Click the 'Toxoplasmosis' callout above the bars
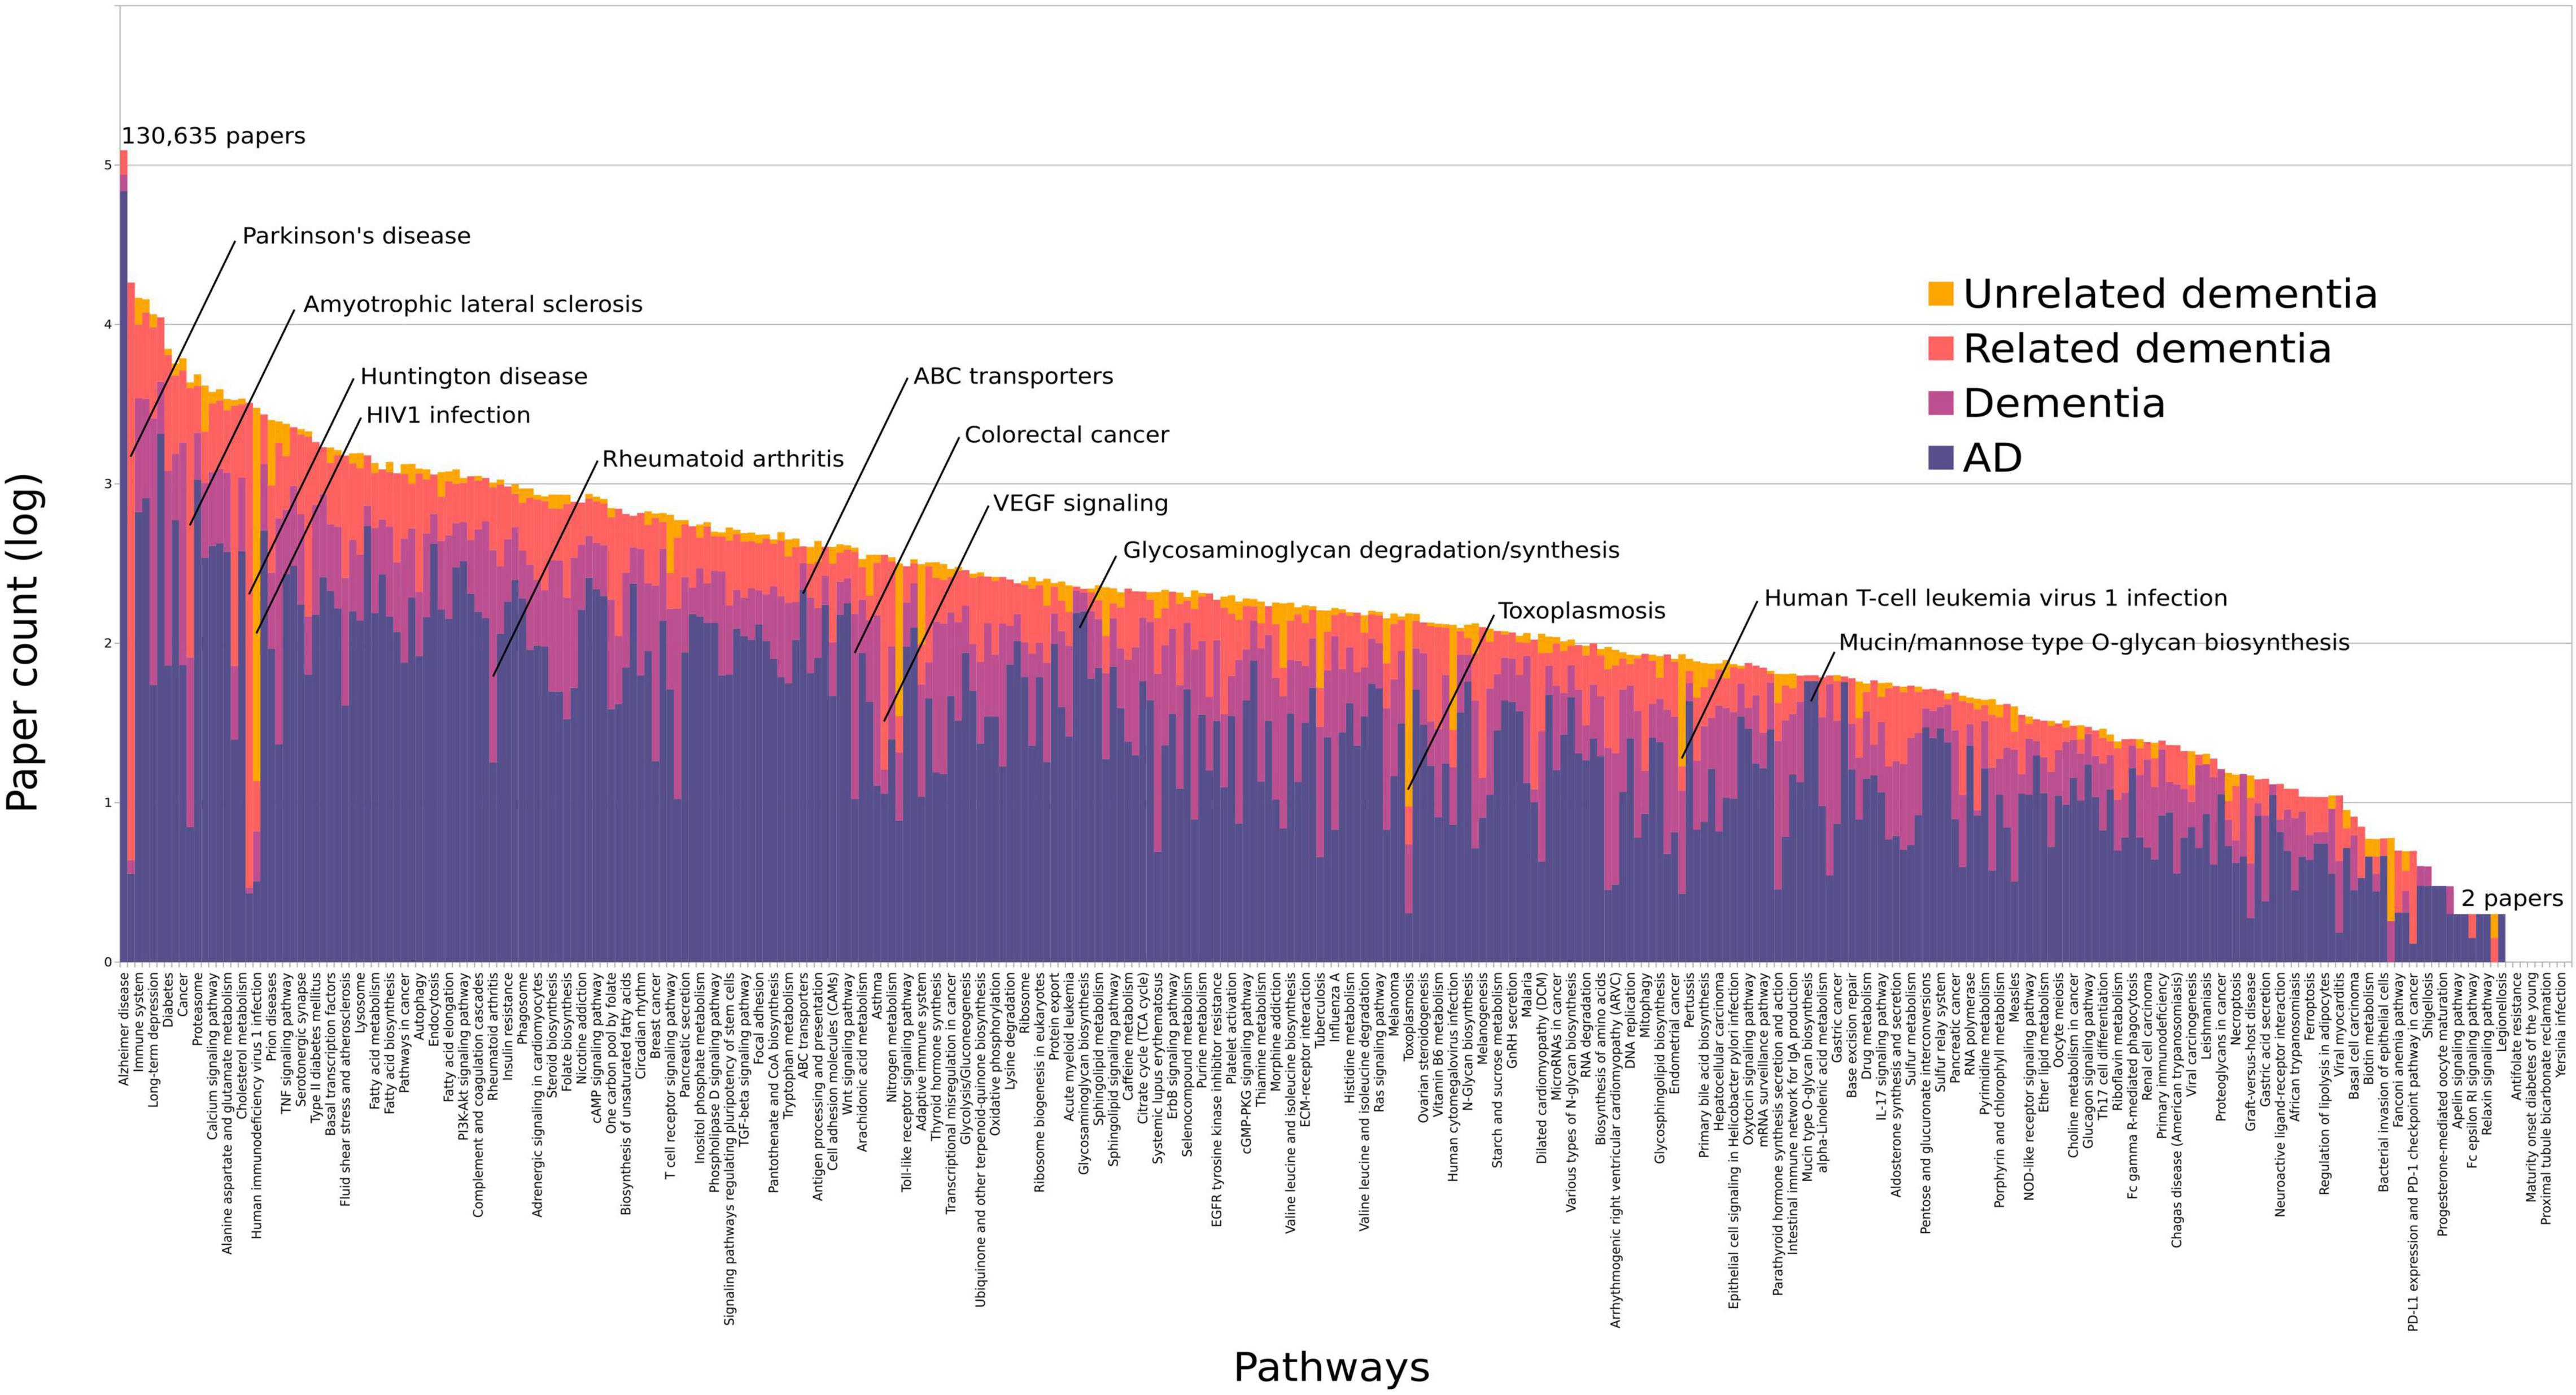 click(x=1582, y=611)
